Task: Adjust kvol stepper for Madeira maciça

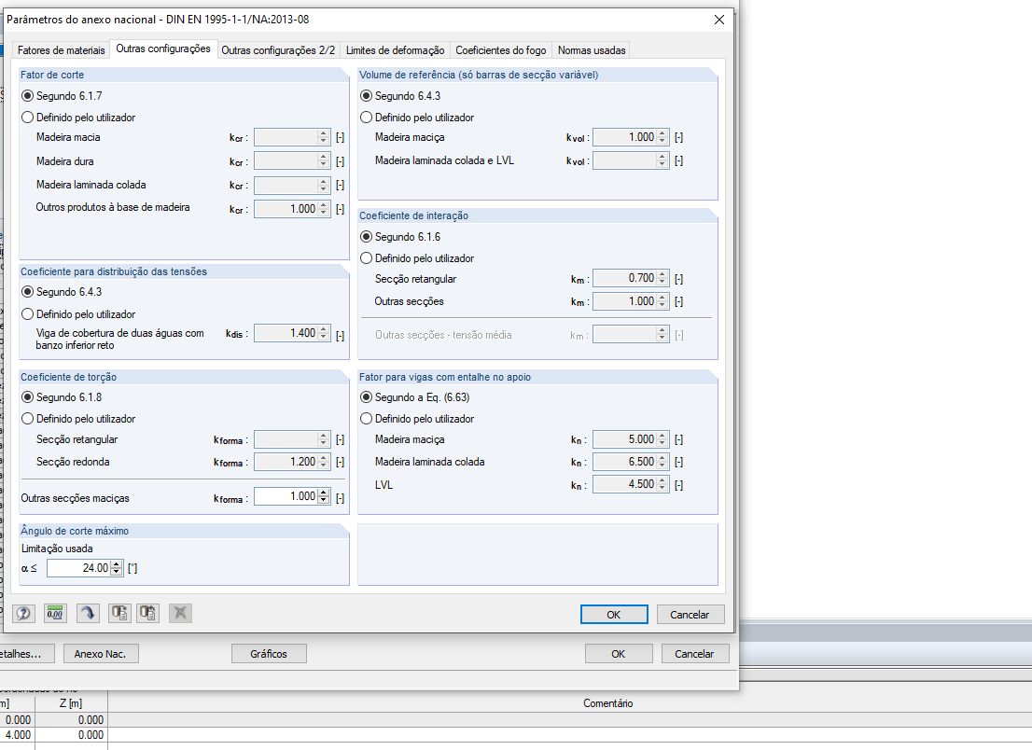Action: click(662, 137)
